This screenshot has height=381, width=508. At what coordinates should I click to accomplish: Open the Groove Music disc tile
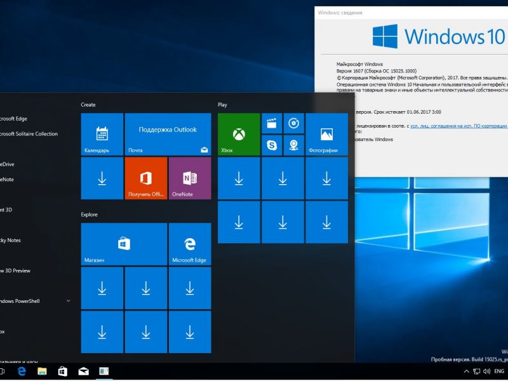pyautogui.click(x=294, y=123)
